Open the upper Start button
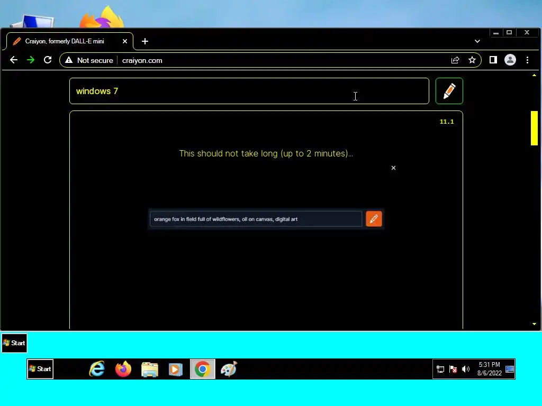This screenshot has height=406, width=542. [x=14, y=343]
